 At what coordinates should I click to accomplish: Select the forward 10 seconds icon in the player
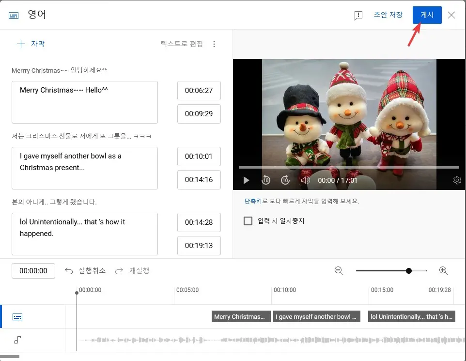285,180
